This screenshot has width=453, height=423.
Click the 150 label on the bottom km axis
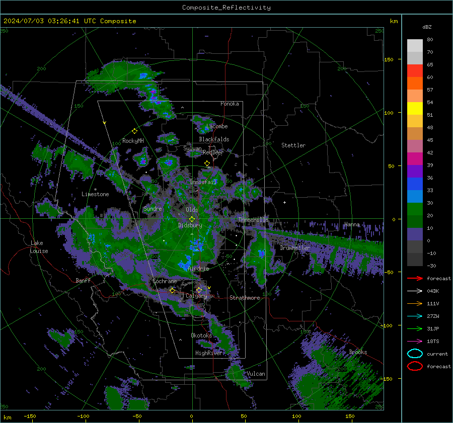tap(350, 416)
